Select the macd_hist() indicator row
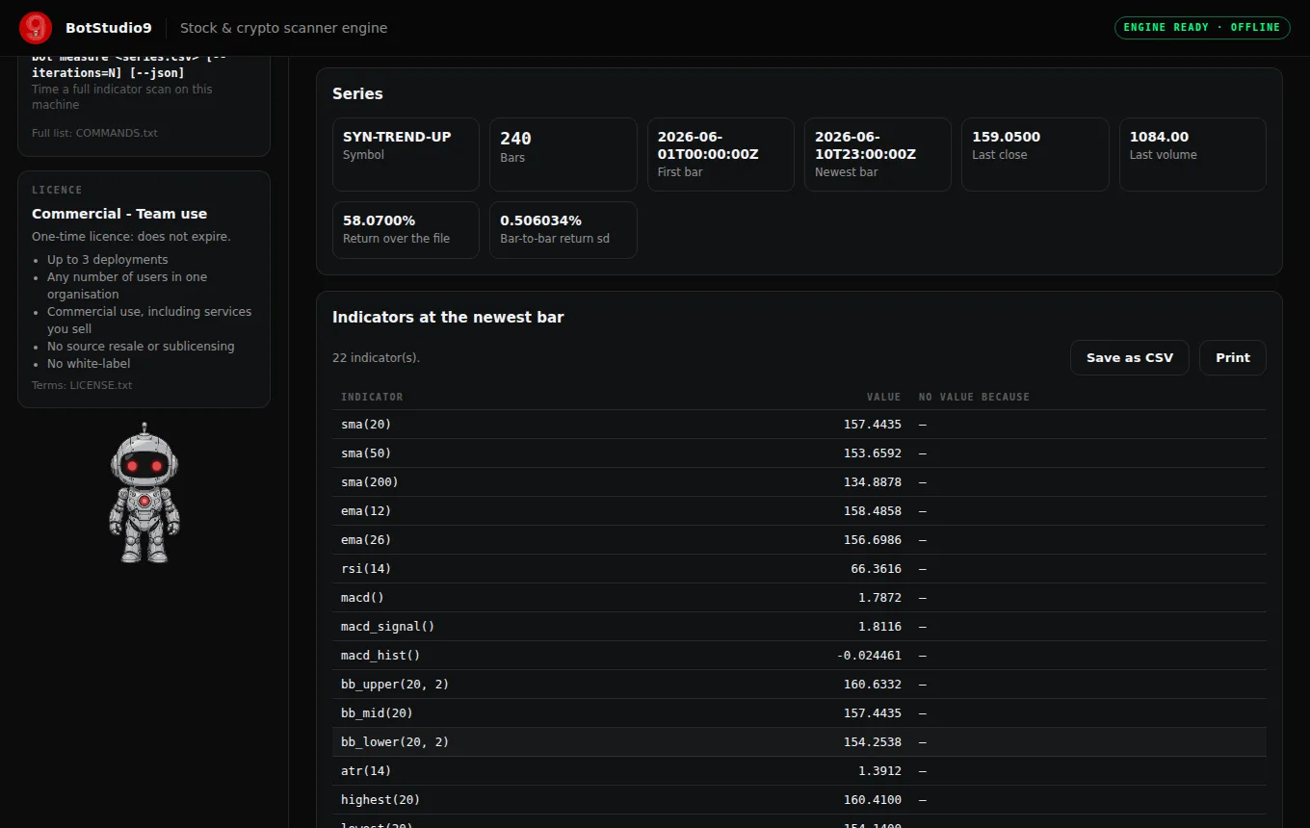Viewport: 1310px width, 828px height. [x=799, y=656]
